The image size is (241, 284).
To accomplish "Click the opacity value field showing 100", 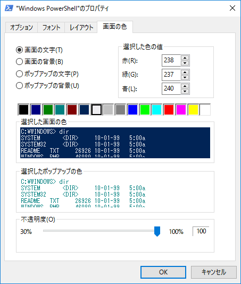I will tap(201, 231).
